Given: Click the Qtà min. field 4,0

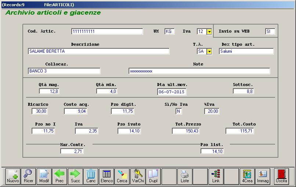Looking at the screenshot, I should 107,91.
